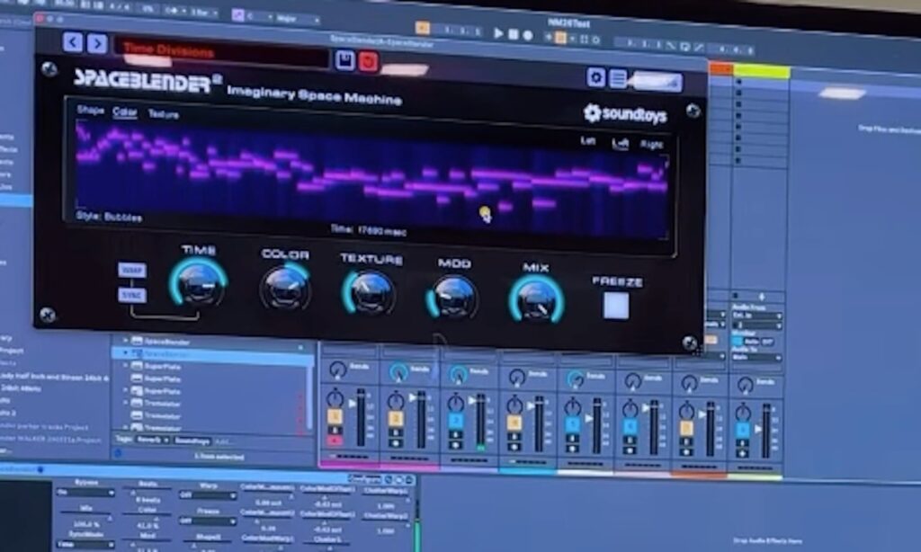The image size is (921, 552).
Task: Toggle the FREEZE button
Action: [616, 307]
